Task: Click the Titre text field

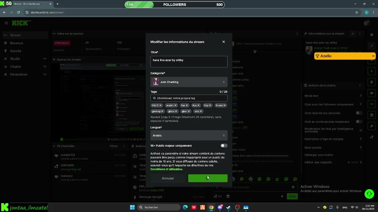Action: [189, 62]
